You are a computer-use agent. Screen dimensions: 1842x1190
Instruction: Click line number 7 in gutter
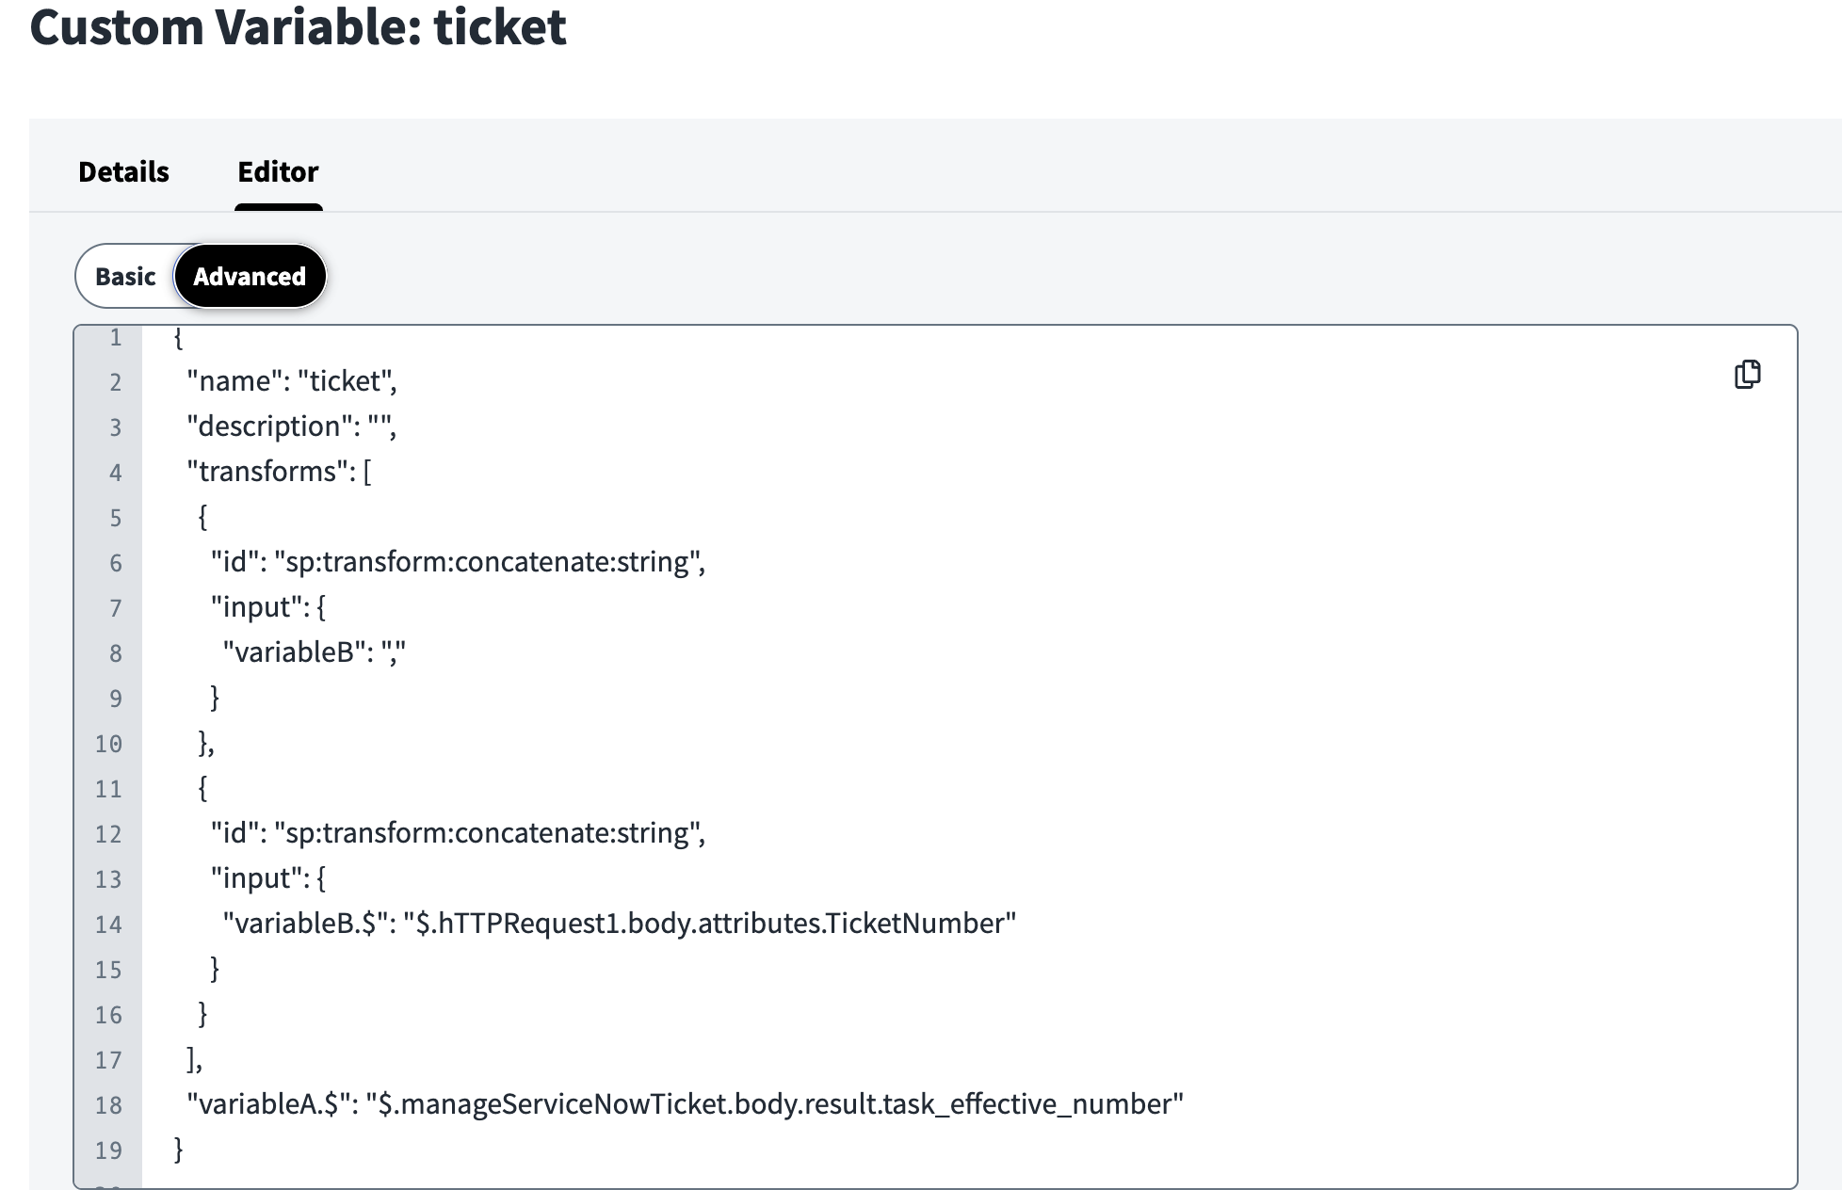point(115,608)
